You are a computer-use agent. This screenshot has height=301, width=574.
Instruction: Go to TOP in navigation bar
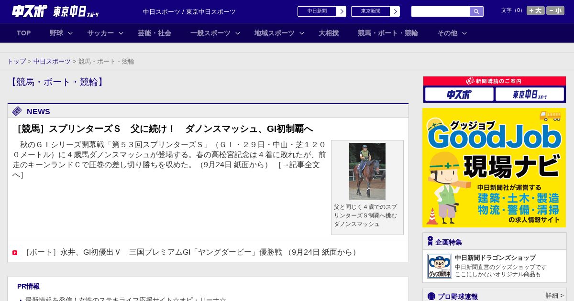click(x=23, y=33)
